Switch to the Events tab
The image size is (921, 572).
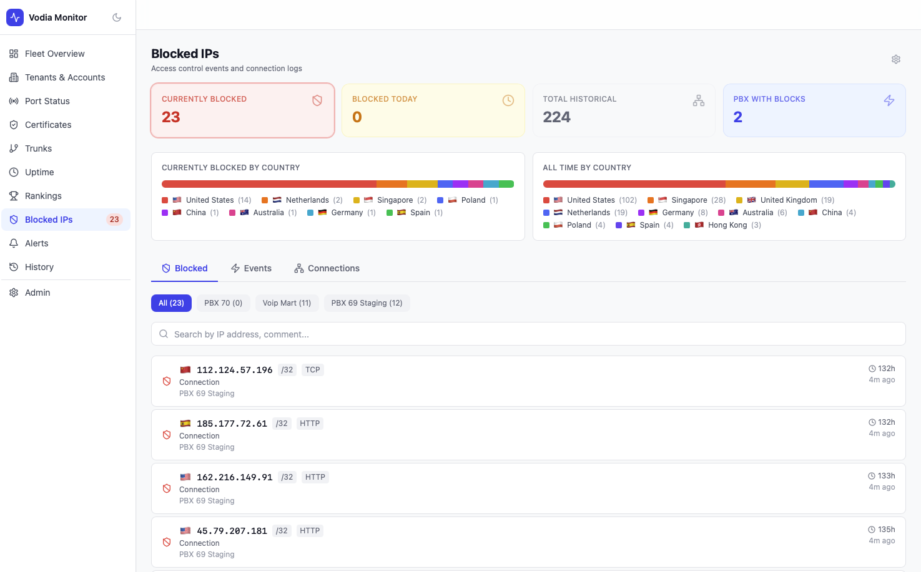coord(251,268)
